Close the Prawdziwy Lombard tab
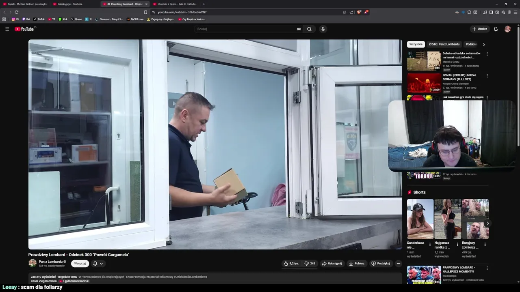 (146, 4)
